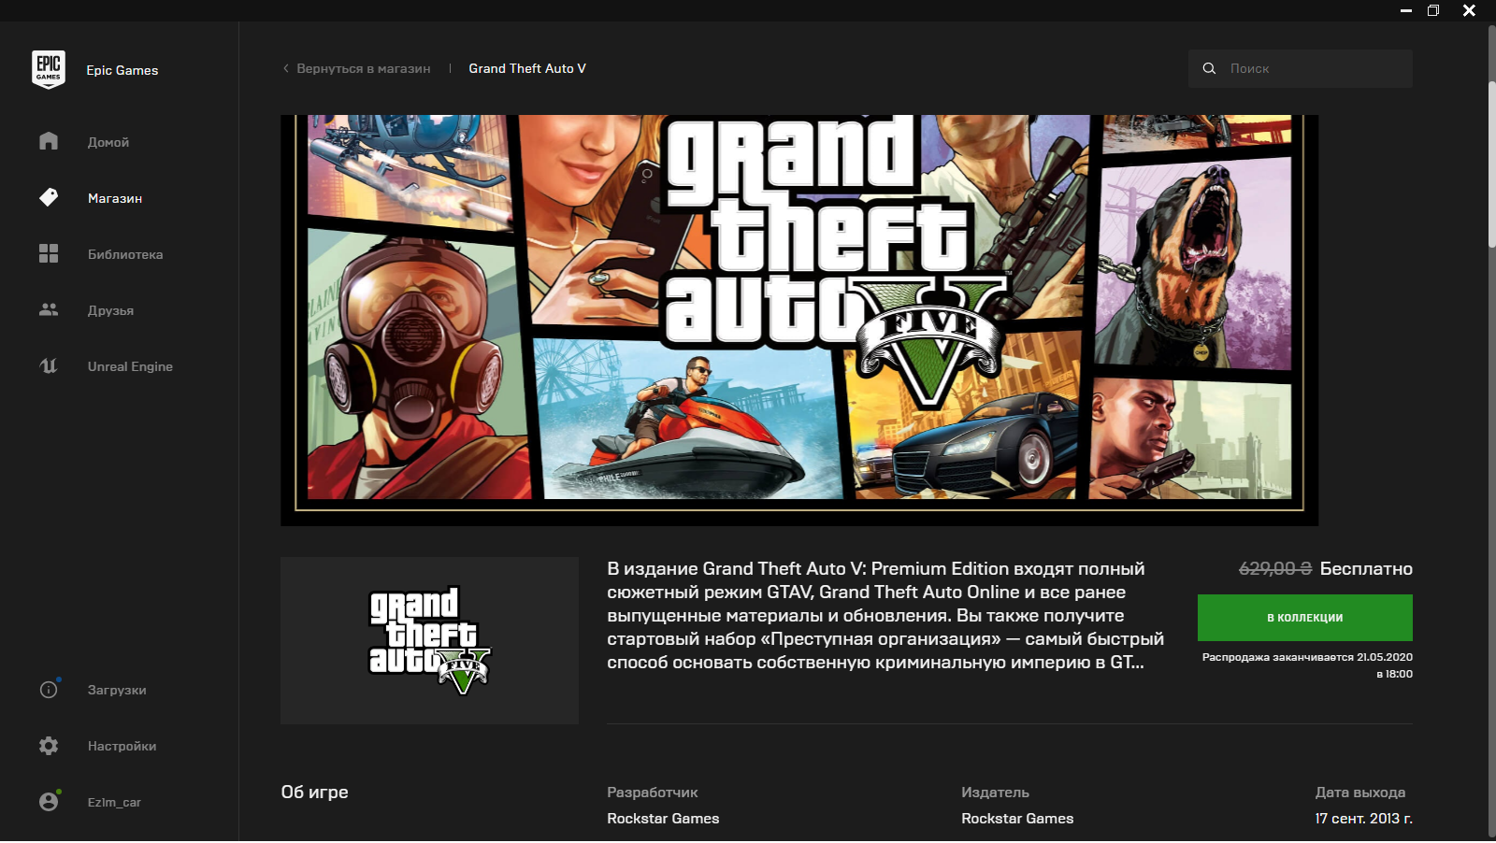1496x843 pixels.
Task: Click the Ezlm_car profile avatar icon
Action: (x=49, y=802)
